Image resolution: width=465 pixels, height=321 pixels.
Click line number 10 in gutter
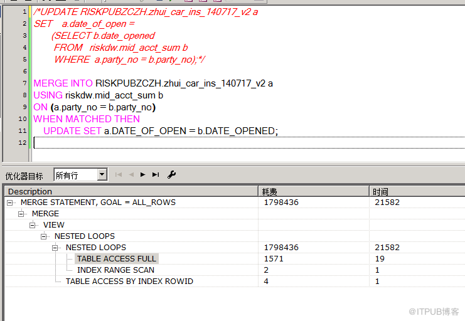pos(23,119)
